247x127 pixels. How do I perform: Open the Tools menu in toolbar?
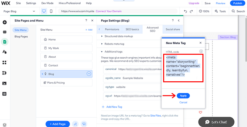click(220, 11)
